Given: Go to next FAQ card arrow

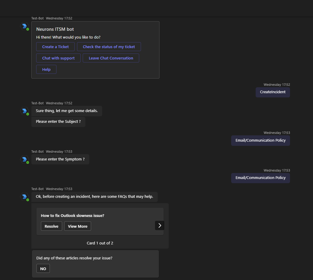Looking at the screenshot, I should tap(159, 225).
